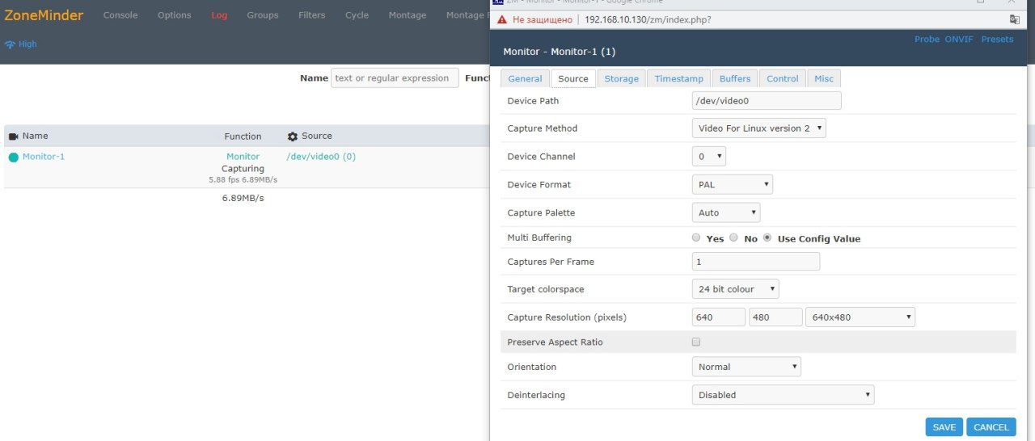The width and height of the screenshot is (1035, 441).
Task: Click the red not-secure warning triangle
Action: (x=502, y=19)
